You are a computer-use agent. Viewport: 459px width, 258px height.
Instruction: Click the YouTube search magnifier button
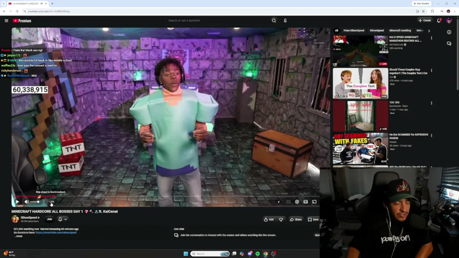[x=274, y=20]
